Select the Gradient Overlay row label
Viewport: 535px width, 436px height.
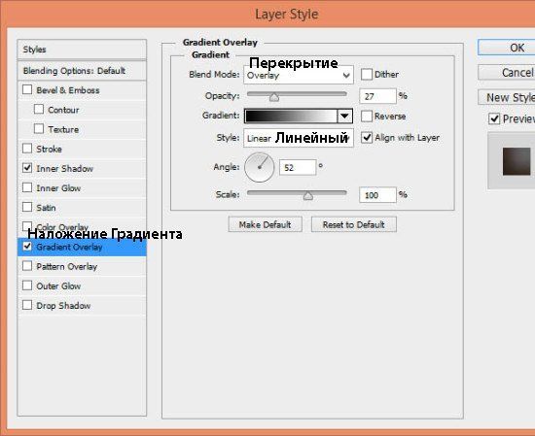point(69,248)
